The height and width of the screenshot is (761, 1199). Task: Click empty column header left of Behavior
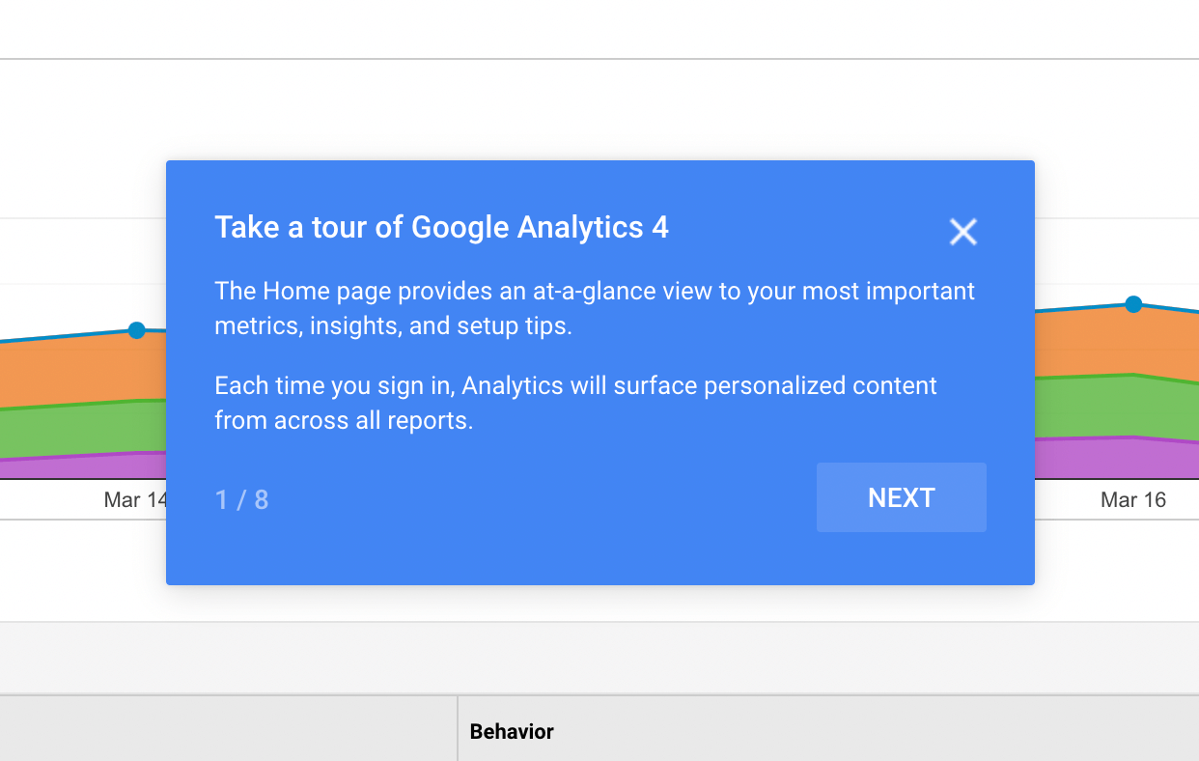pyautogui.click(x=228, y=731)
